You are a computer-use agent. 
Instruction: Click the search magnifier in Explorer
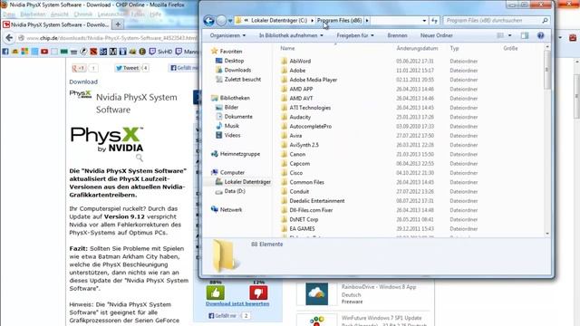click(545, 21)
